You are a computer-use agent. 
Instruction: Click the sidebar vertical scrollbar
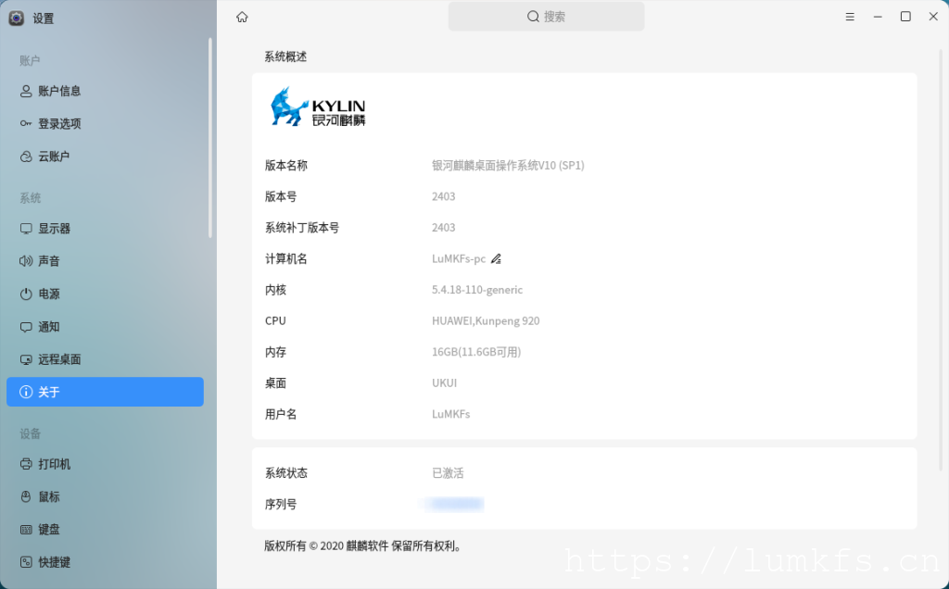coord(210,139)
